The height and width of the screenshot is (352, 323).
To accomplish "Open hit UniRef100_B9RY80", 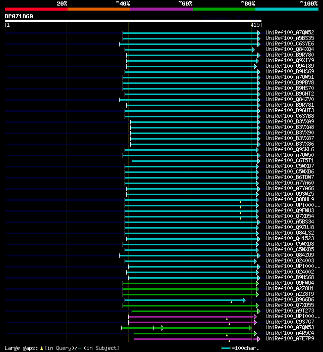I will (x=290, y=55).
